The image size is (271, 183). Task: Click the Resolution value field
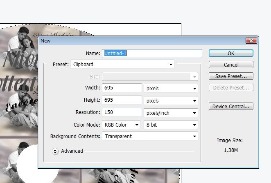pos(122,112)
